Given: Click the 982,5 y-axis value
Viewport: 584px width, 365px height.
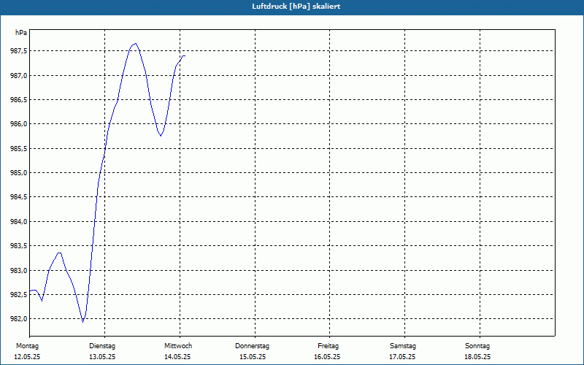Looking at the screenshot, I should tap(18, 295).
